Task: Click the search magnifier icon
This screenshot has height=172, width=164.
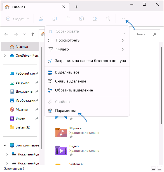Action: [x=154, y=34]
